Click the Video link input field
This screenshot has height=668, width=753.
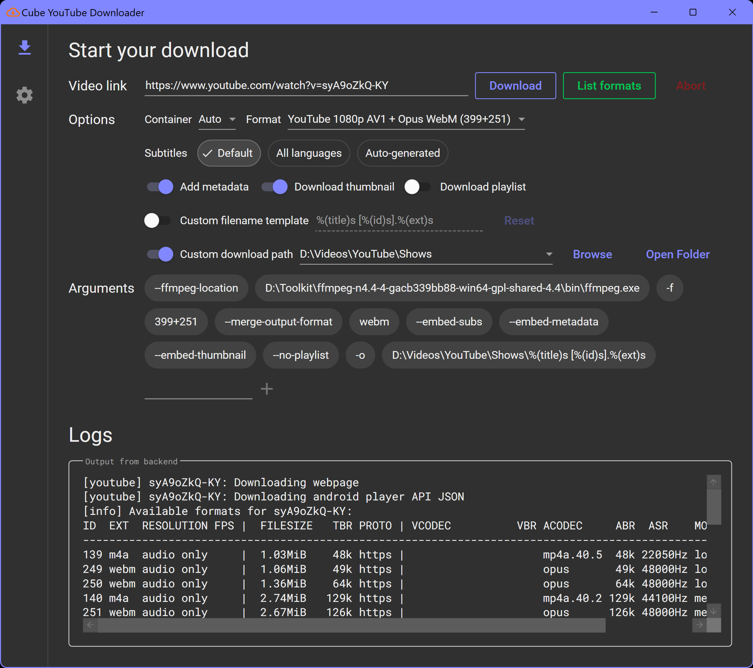pyautogui.click(x=306, y=85)
